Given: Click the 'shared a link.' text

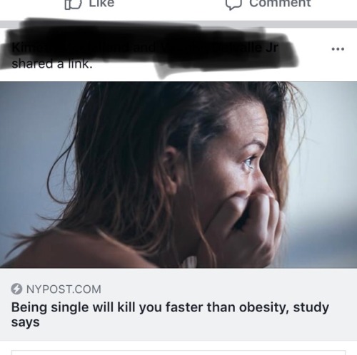Looking at the screenshot, I should tap(52, 64).
